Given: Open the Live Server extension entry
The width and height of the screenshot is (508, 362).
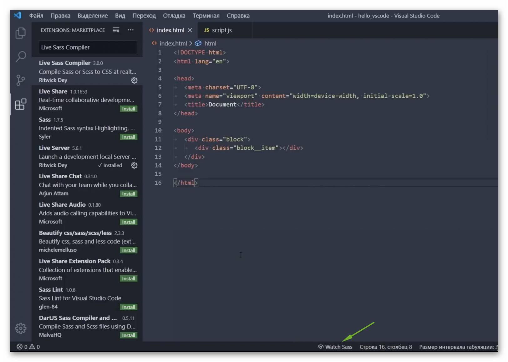Looking at the screenshot, I should 87,156.
